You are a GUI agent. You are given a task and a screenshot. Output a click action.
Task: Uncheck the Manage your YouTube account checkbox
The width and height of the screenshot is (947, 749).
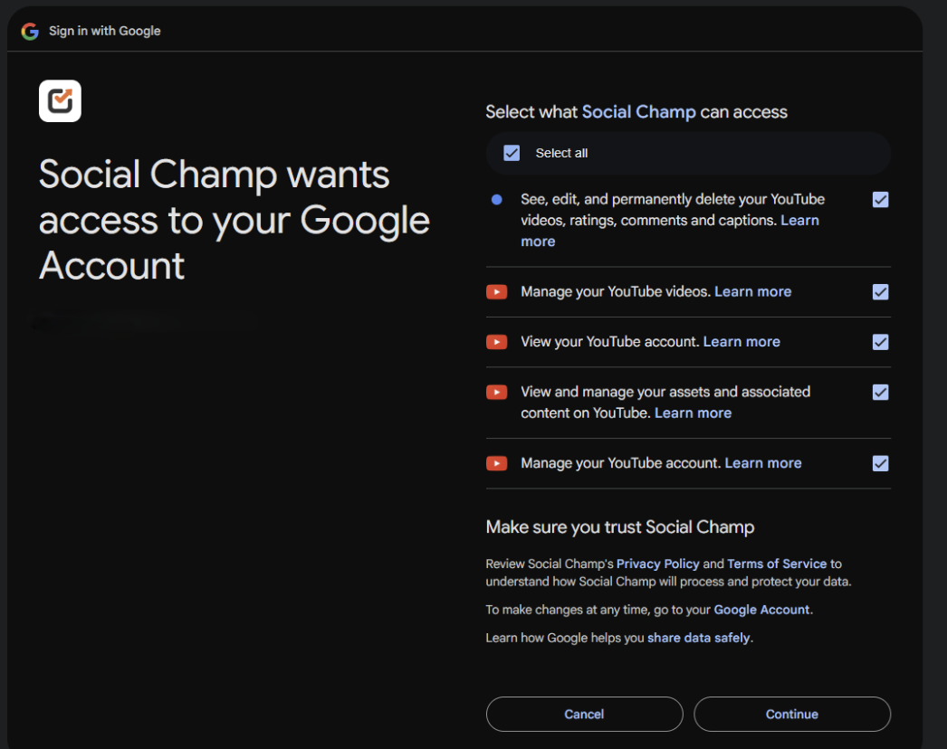point(880,463)
